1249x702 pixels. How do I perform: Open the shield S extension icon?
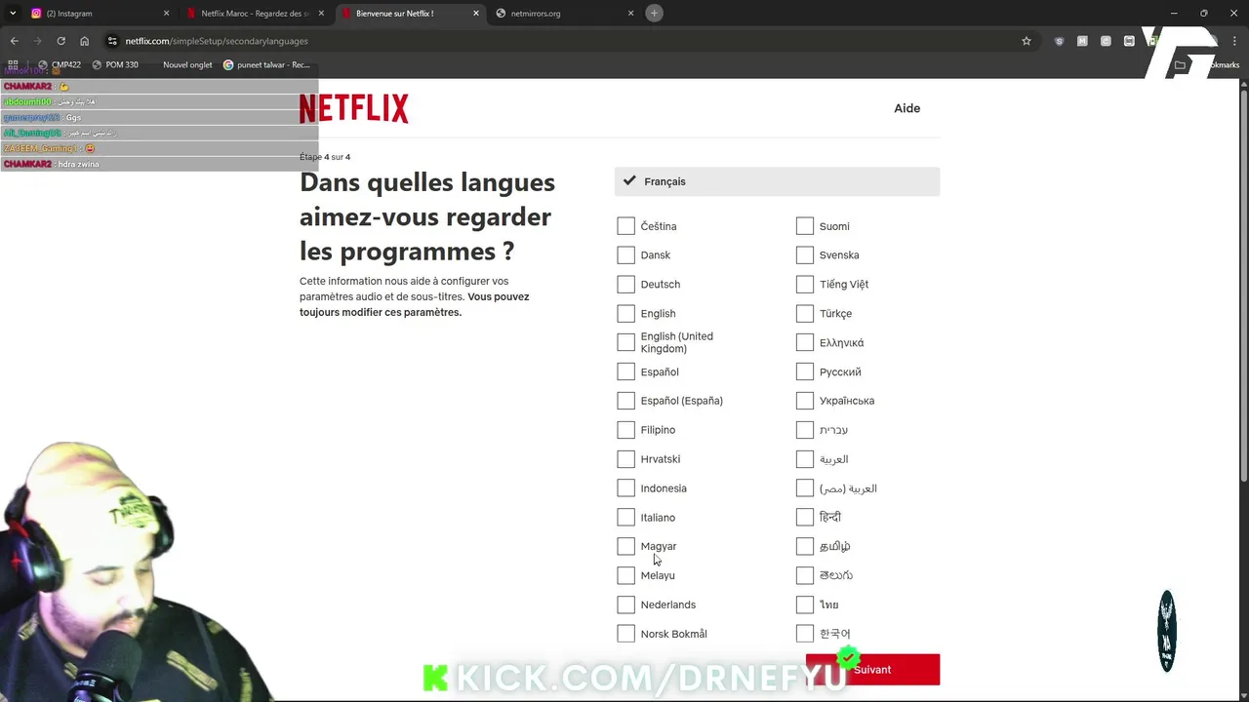(x=1059, y=41)
